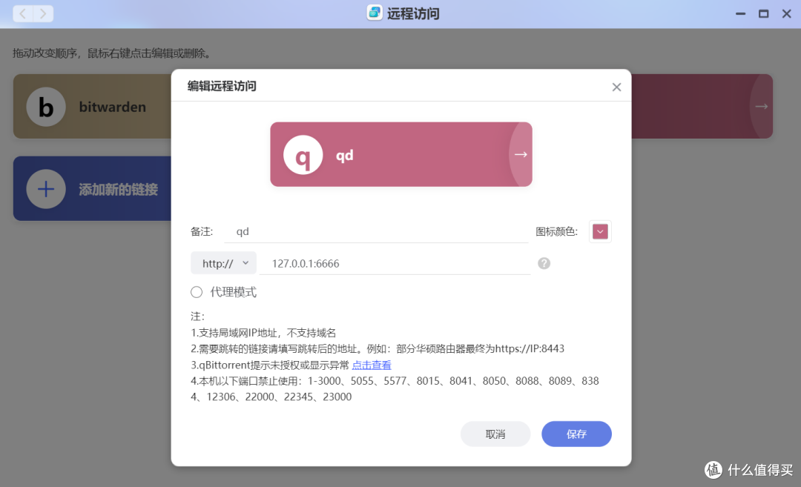
Task: Enable the 代理模式 radio option
Action: click(197, 292)
